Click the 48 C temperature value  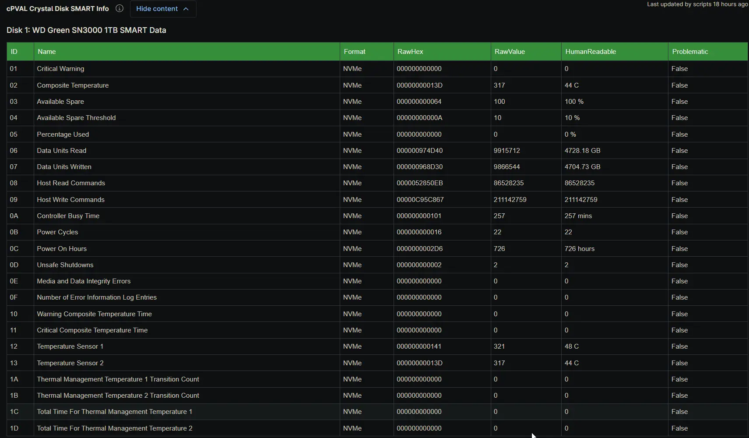coord(572,346)
